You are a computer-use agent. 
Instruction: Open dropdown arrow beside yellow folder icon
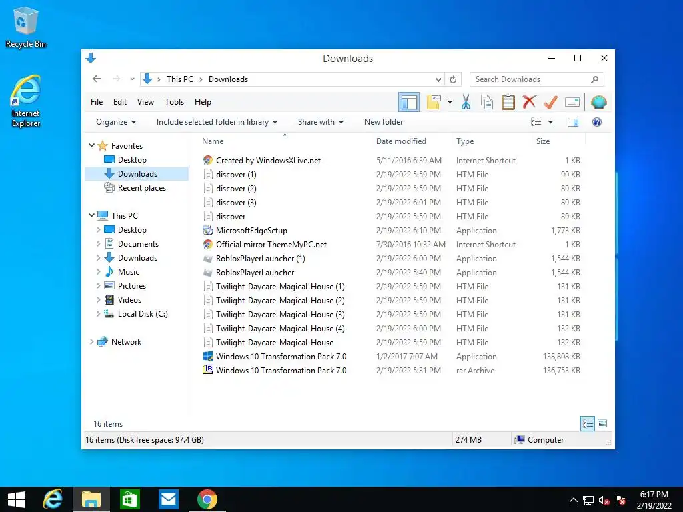pos(450,102)
